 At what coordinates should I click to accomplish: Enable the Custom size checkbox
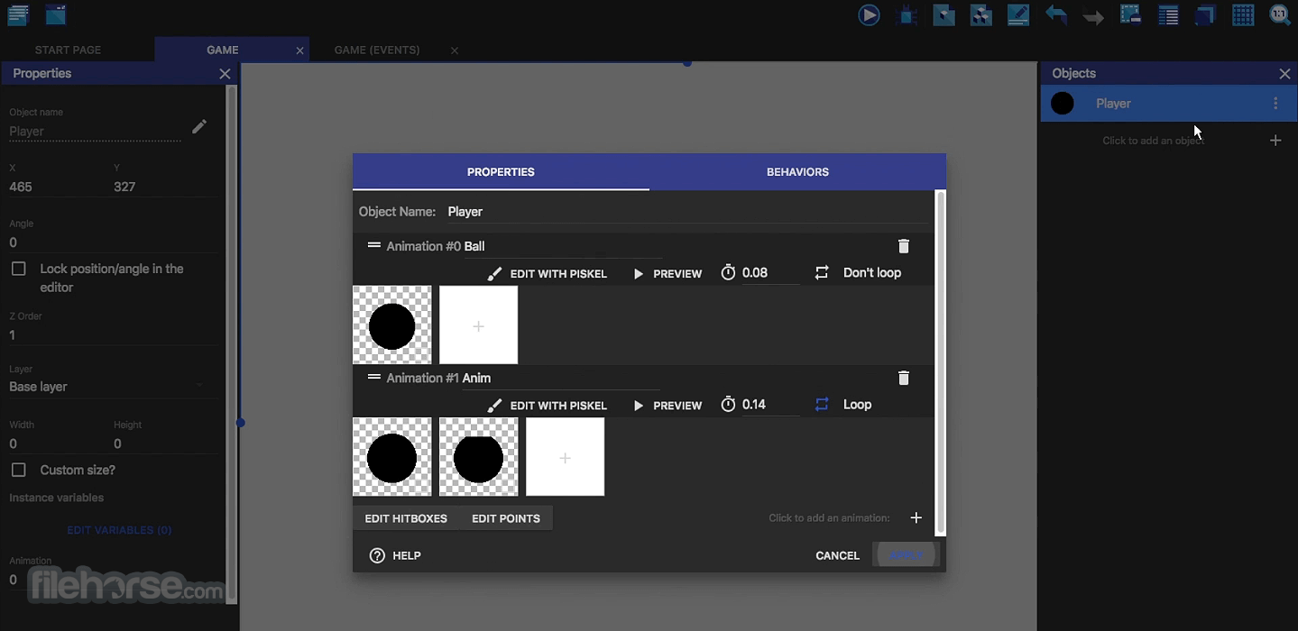click(18, 470)
